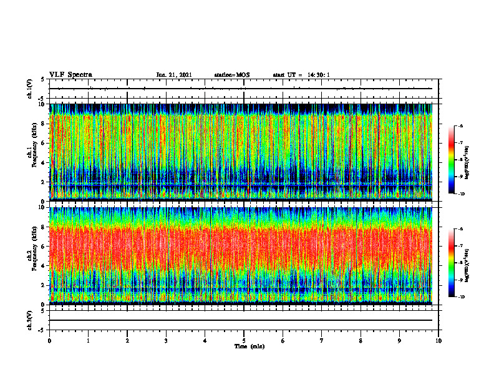Click the ch.1 spectrogram color scale bar
Viewport: 494px width, 382px height.
click(451, 160)
